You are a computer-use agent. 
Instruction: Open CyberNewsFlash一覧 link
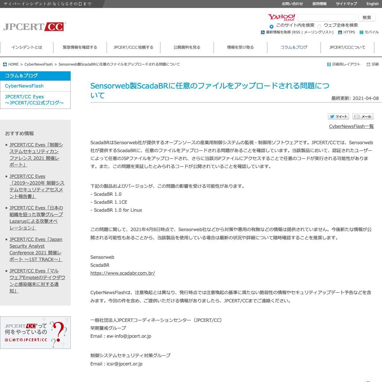(x=351, y=126)
